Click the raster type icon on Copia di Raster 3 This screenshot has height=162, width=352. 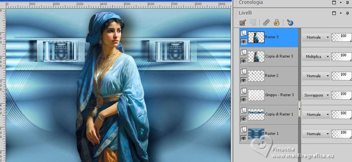(244, 52)
